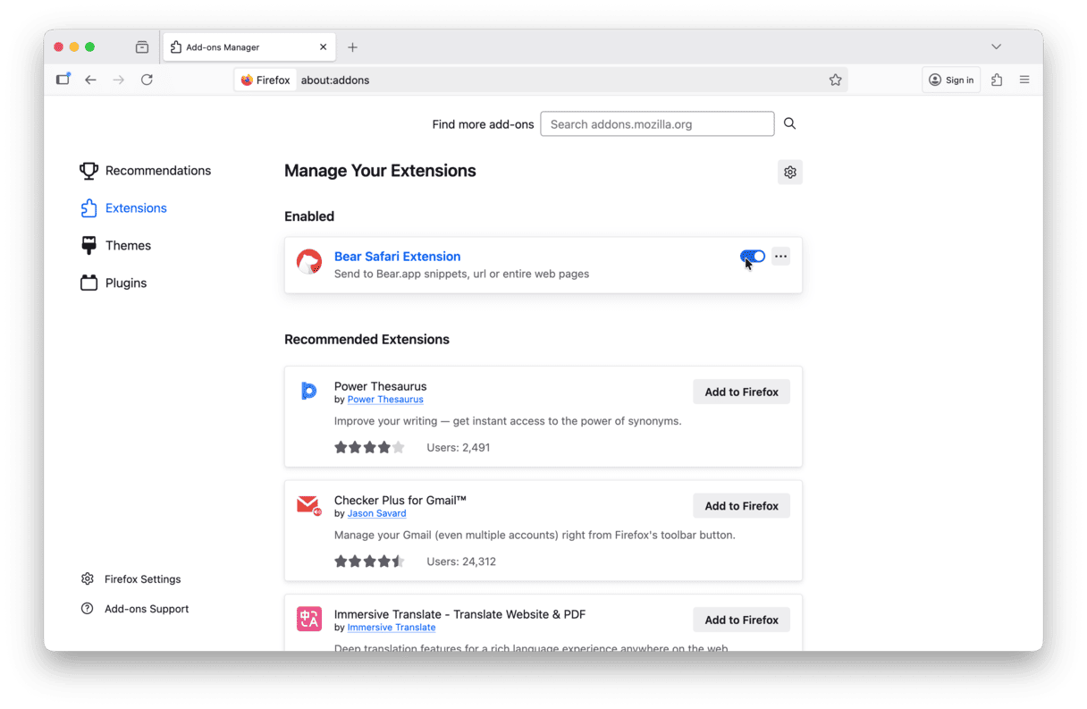Open the gear tools menu for extensions

pyautogui.click(x=789, y=172)
